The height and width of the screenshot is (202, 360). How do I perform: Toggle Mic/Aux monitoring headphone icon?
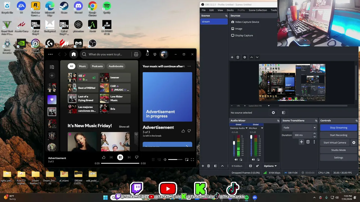(x=258, y=160)
